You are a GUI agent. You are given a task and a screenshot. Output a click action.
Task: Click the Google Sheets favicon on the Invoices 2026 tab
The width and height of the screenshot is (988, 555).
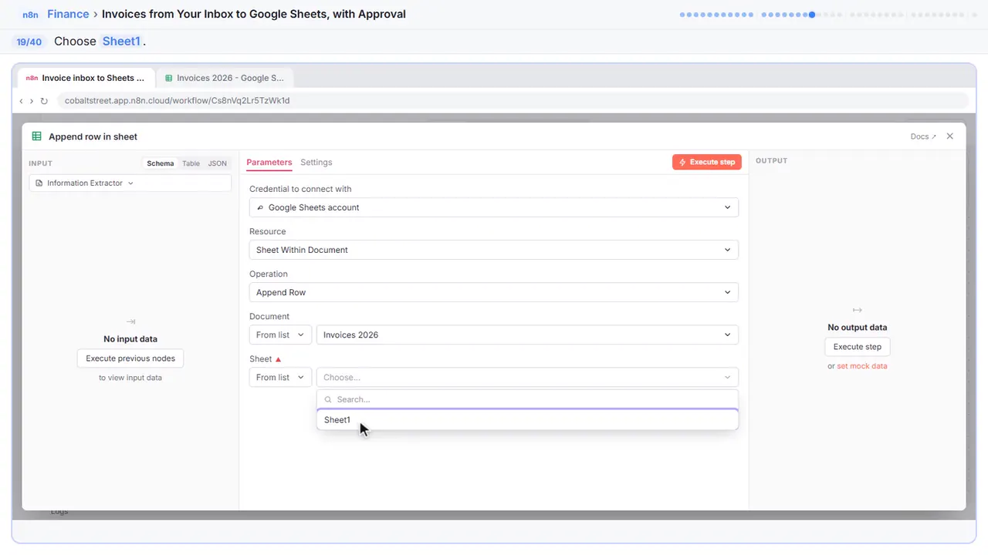[x=169, y=78]
